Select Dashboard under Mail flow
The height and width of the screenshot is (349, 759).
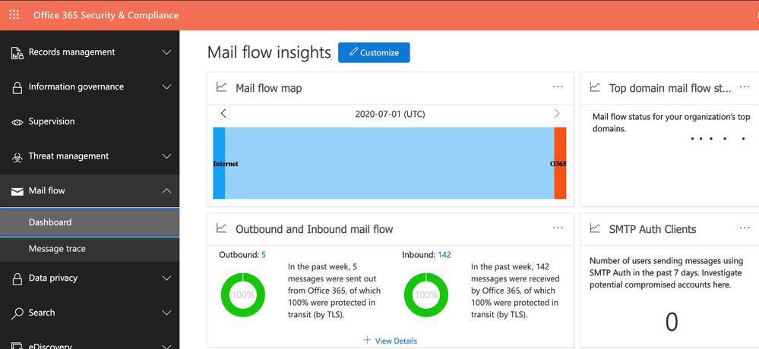point(90,222)
